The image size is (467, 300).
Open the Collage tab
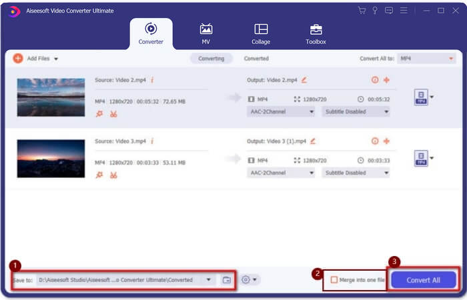261,33
